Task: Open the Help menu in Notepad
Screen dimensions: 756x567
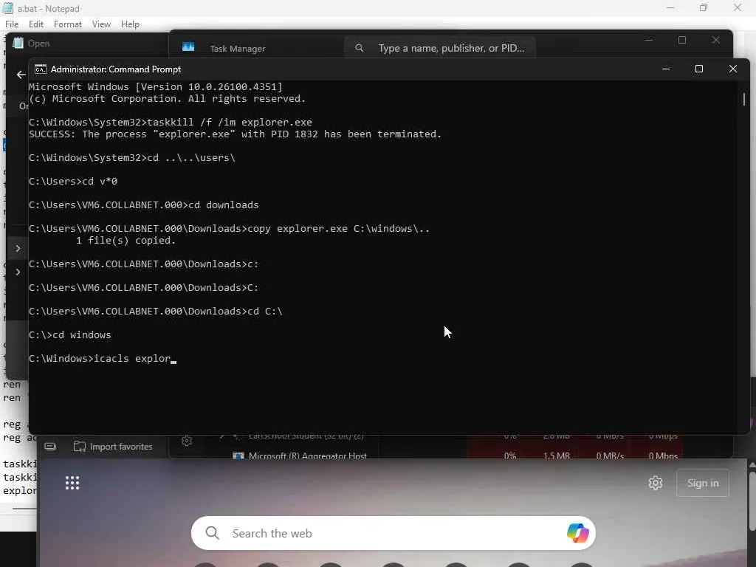Action: pos(130,24)
